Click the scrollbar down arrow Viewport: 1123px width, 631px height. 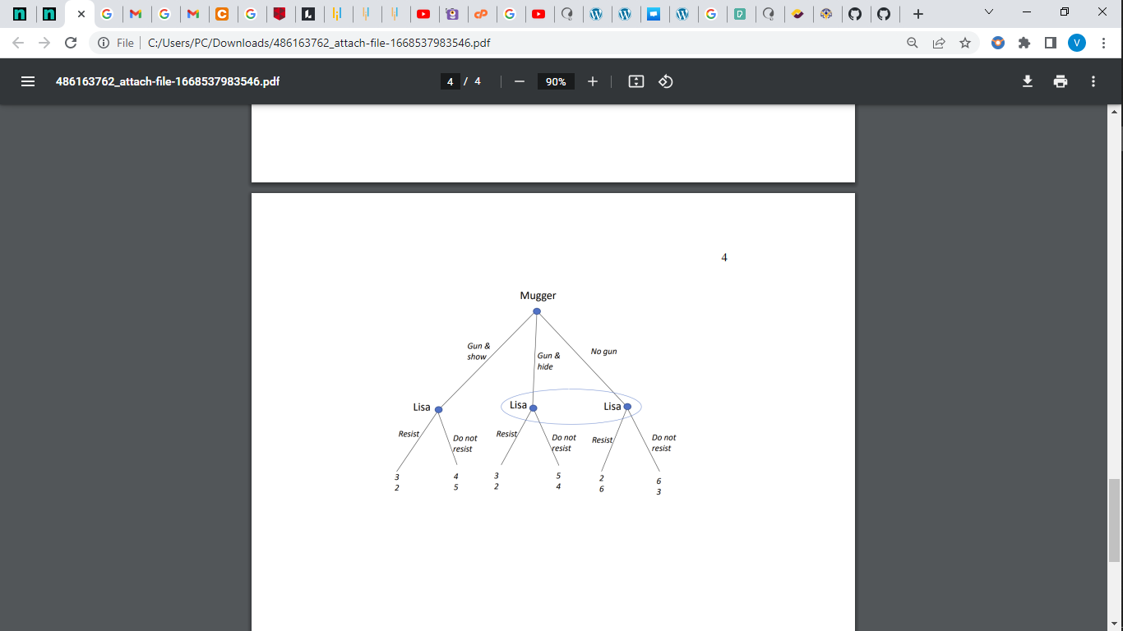[x=1115, y=625]
